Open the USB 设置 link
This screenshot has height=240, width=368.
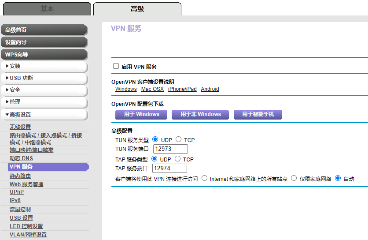(22, 218)
